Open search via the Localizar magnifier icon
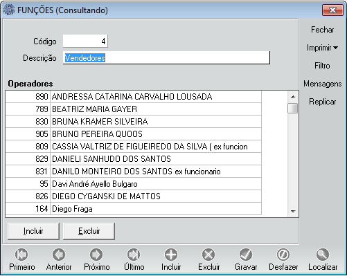 [323, 255]
